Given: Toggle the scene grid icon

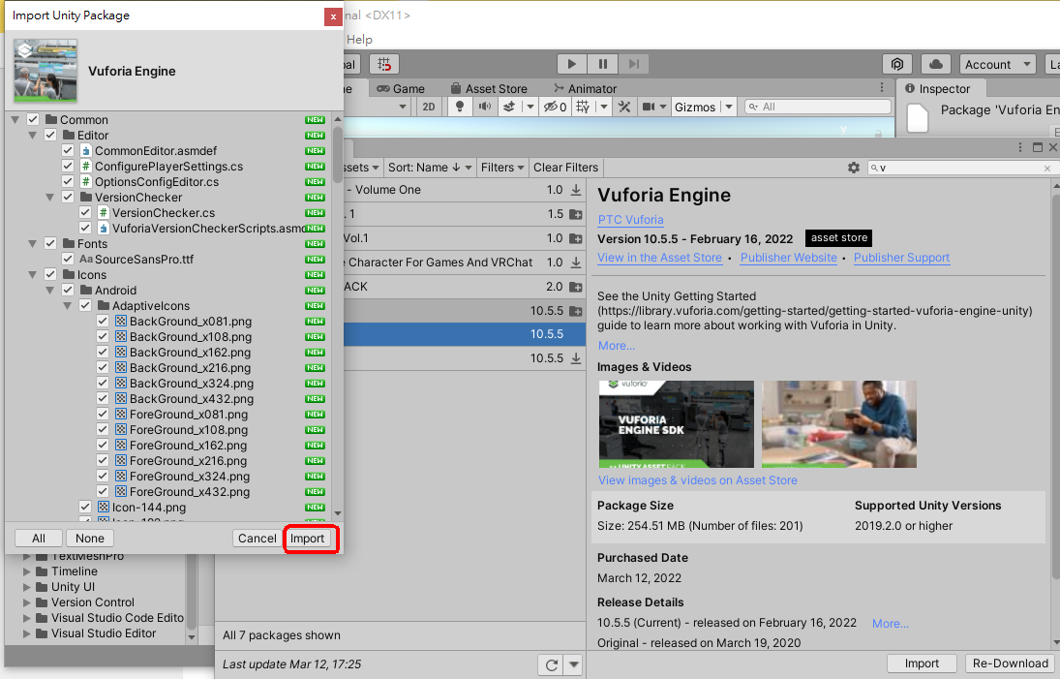Looking at the screenshot, I should (x=583, y=107).
